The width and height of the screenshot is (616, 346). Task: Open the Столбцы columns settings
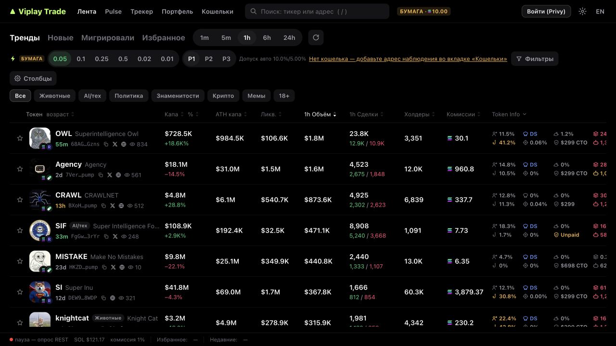33,78
